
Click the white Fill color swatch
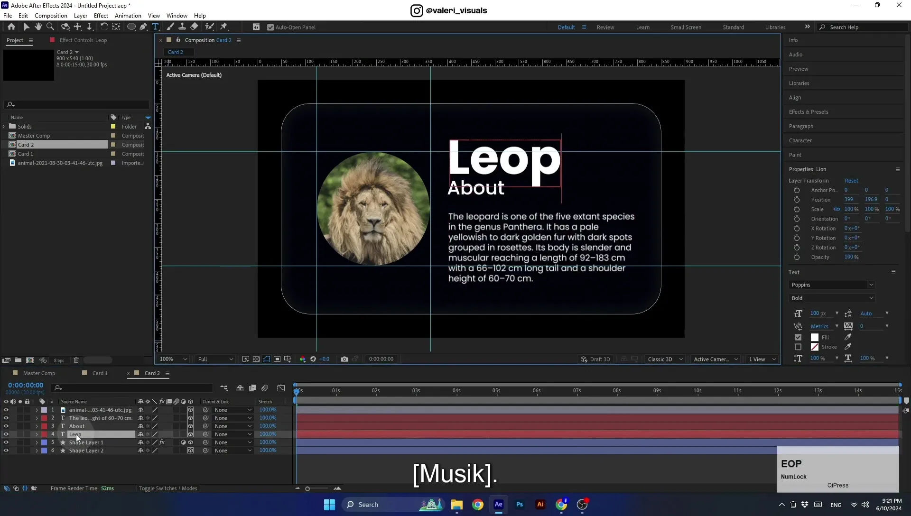(815, 338)
